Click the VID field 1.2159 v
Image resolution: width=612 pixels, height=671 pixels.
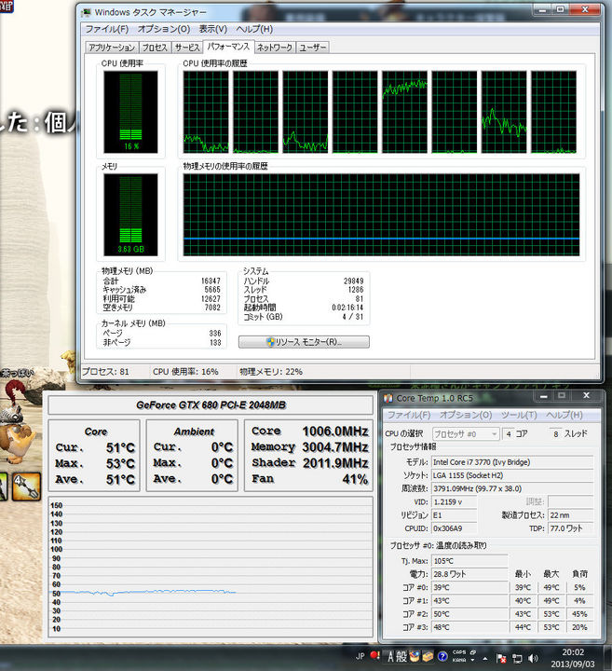click(455, 502)
